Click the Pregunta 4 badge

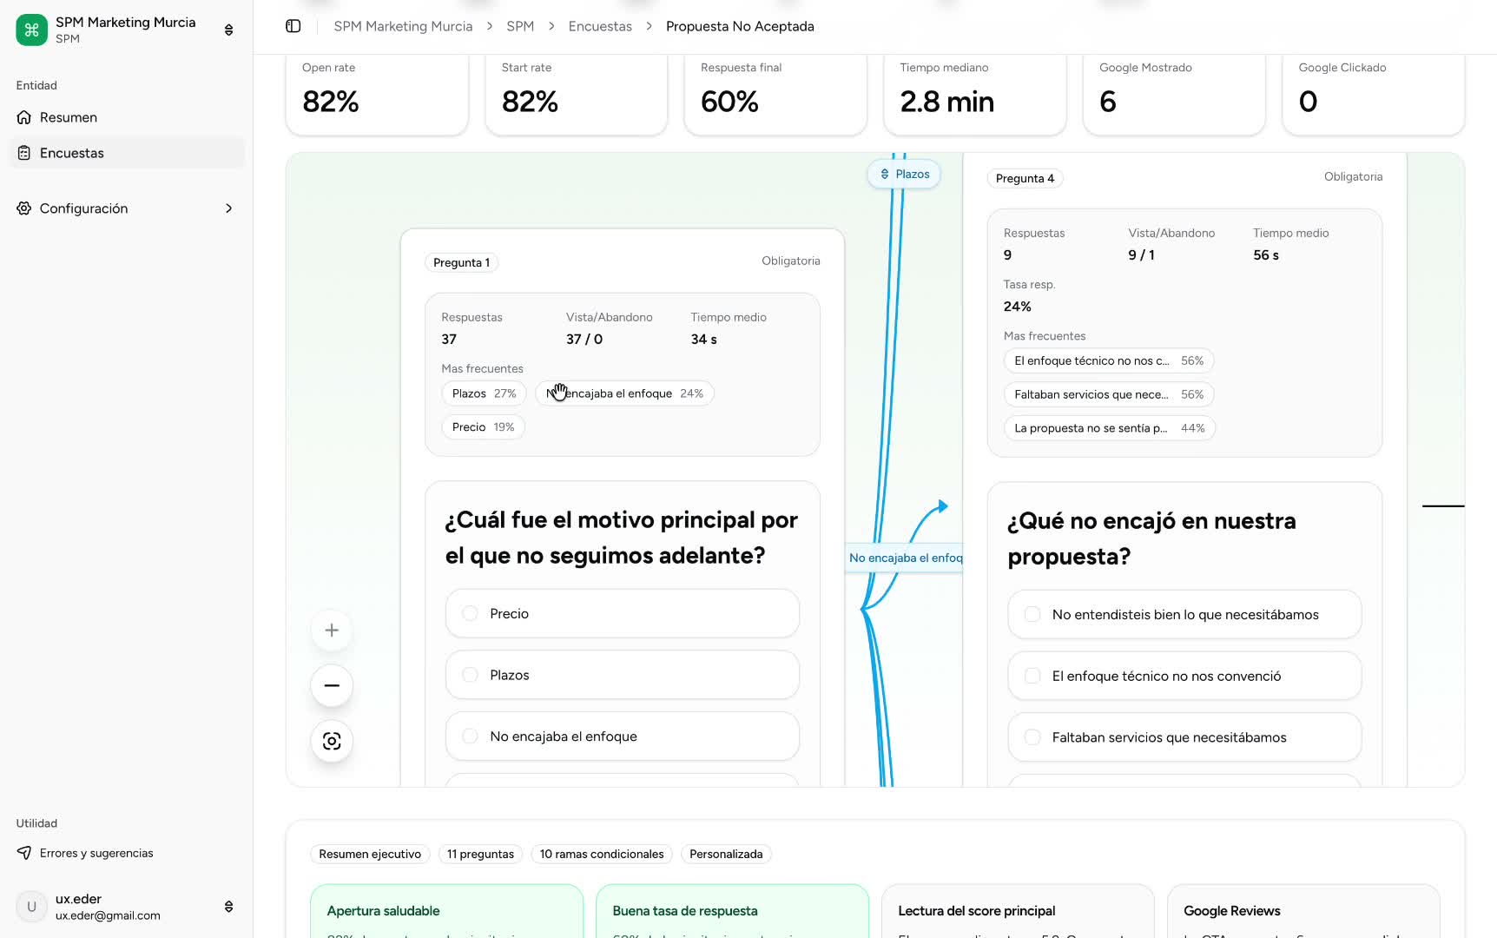tap(1025, 178)
